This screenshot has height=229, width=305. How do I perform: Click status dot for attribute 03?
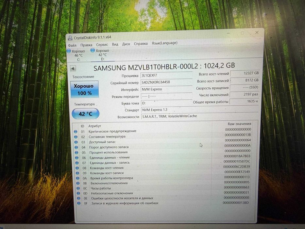(x=76, y=142)
